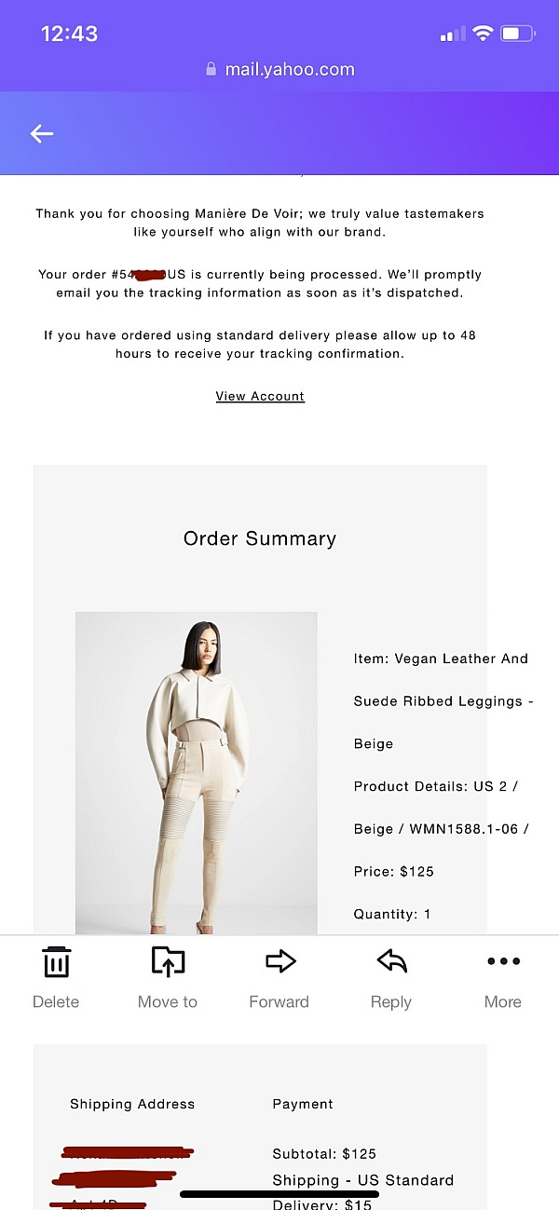Screen dimensions: 559x1210
Task: Tap the beige leggings product photo
Action: (x=196, y=772)
